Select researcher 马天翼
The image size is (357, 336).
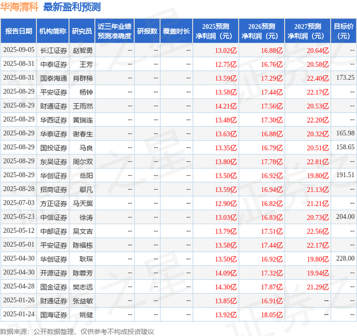tap(83, 203)
